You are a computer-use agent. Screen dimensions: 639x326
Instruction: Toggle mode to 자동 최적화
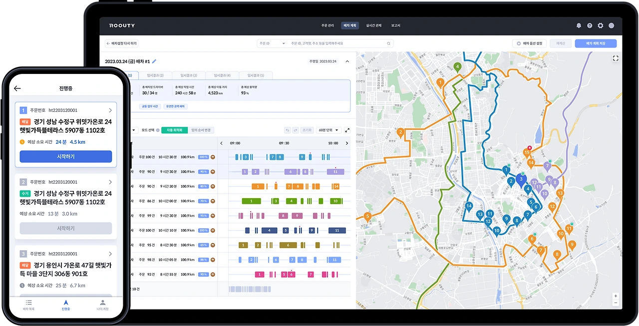(175, 130)
